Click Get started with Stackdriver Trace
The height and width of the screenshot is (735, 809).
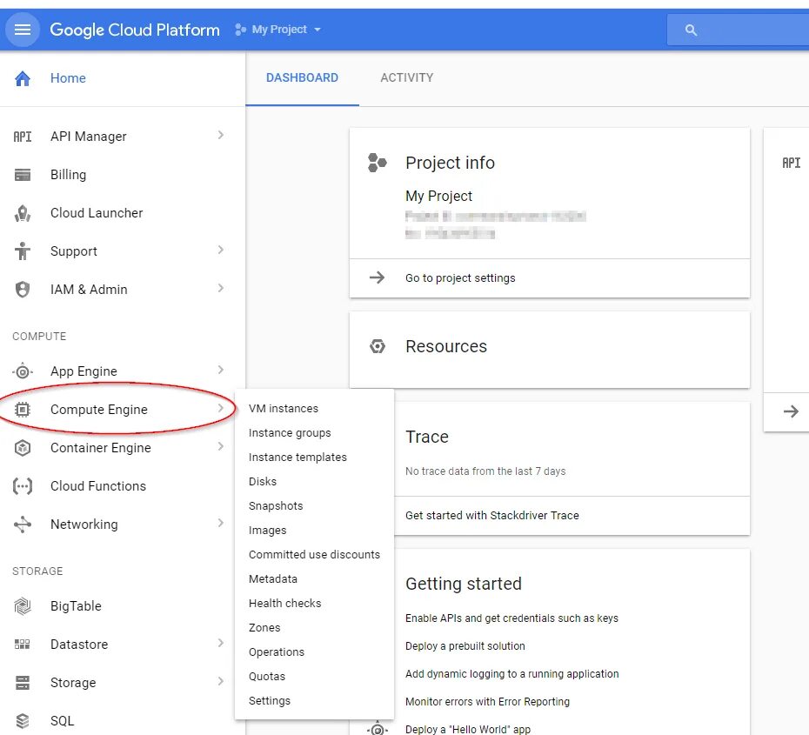pyautogui.click(x=492, y=515)
